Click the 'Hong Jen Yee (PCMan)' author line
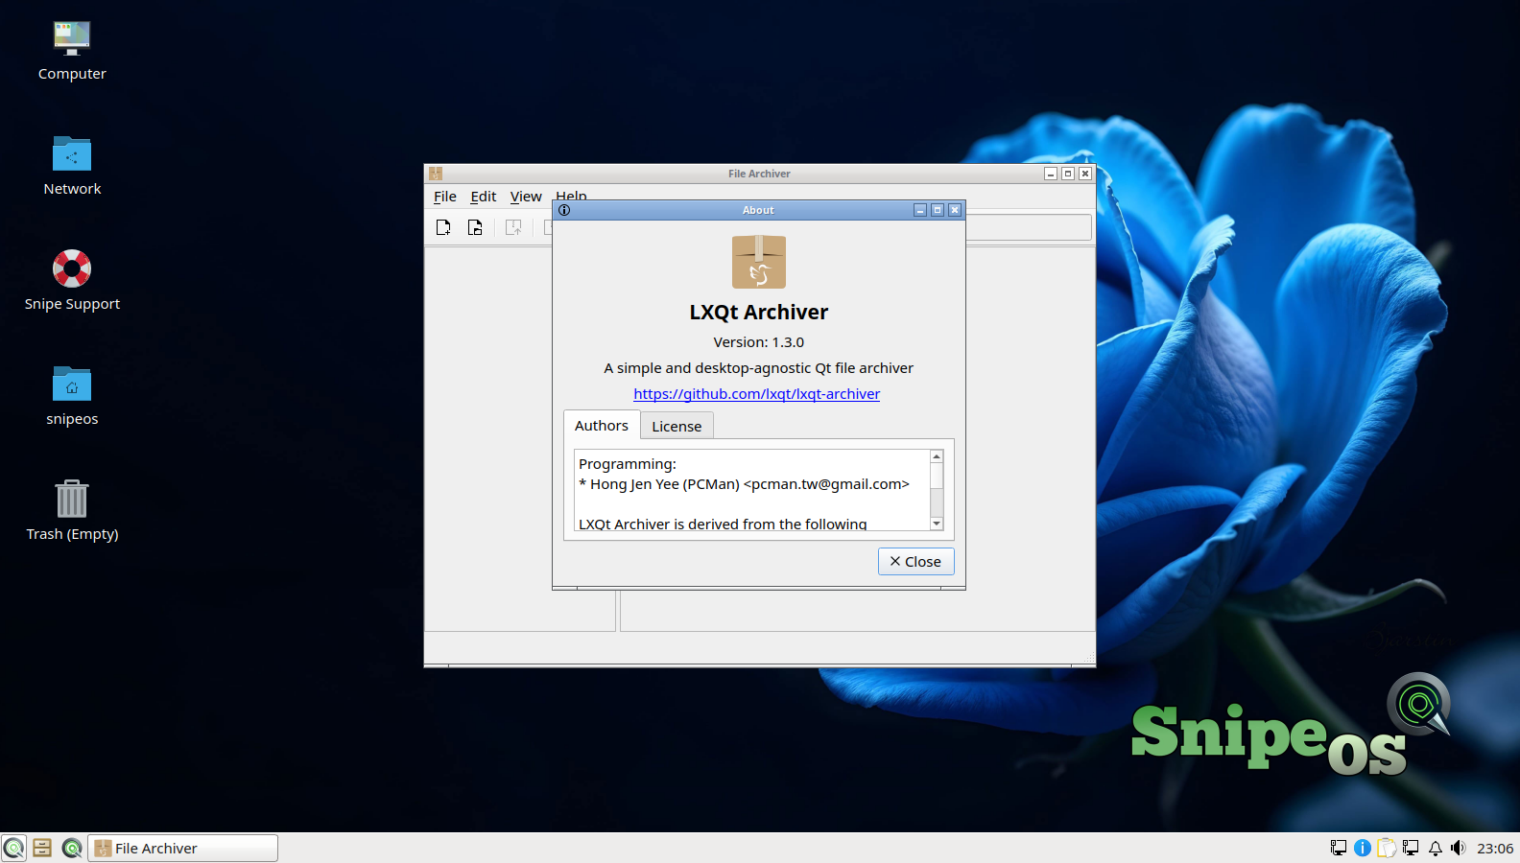 (x=745, y=484)
